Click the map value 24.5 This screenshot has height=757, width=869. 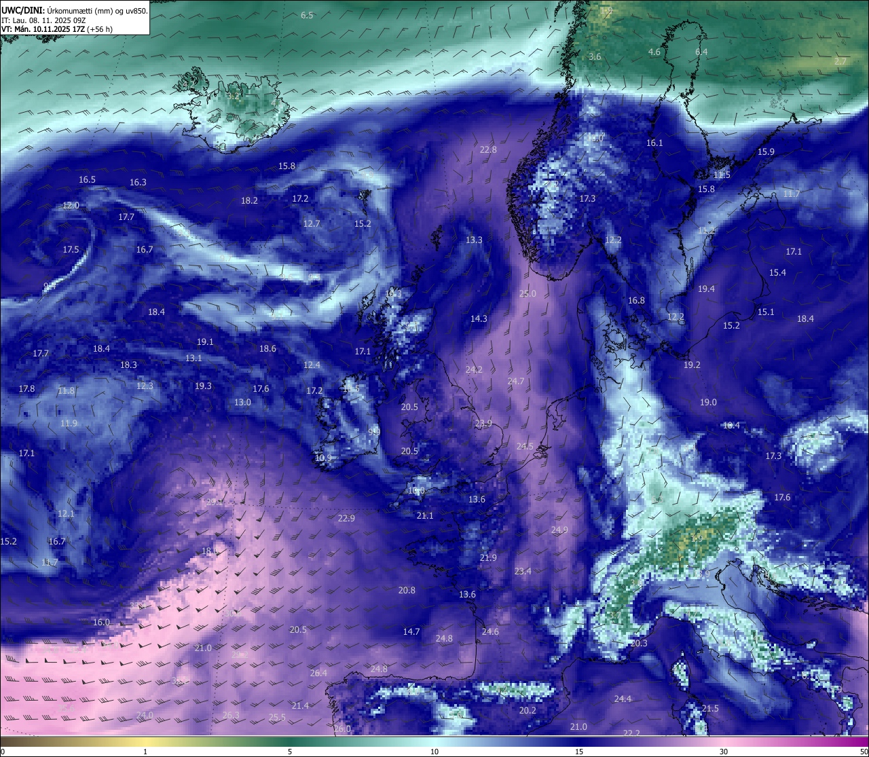point(525,446)
